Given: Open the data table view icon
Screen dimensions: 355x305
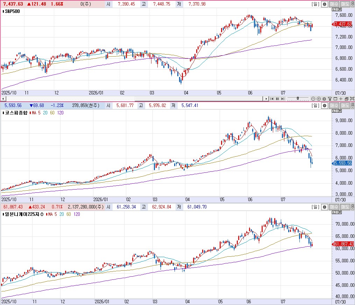Looking at the screenshot, I should tap(335, 99).
